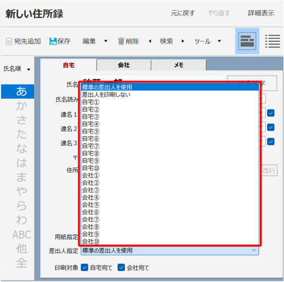Select the メモ tab
This screenshot has width=284, height=282.
(179, 65)
